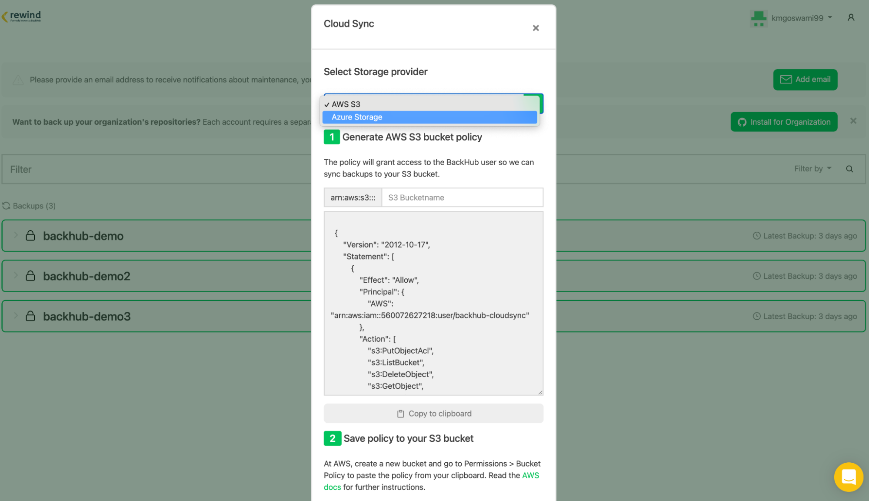
Task: Click the warning icon in email notice
Action: (x=18, y=80)
